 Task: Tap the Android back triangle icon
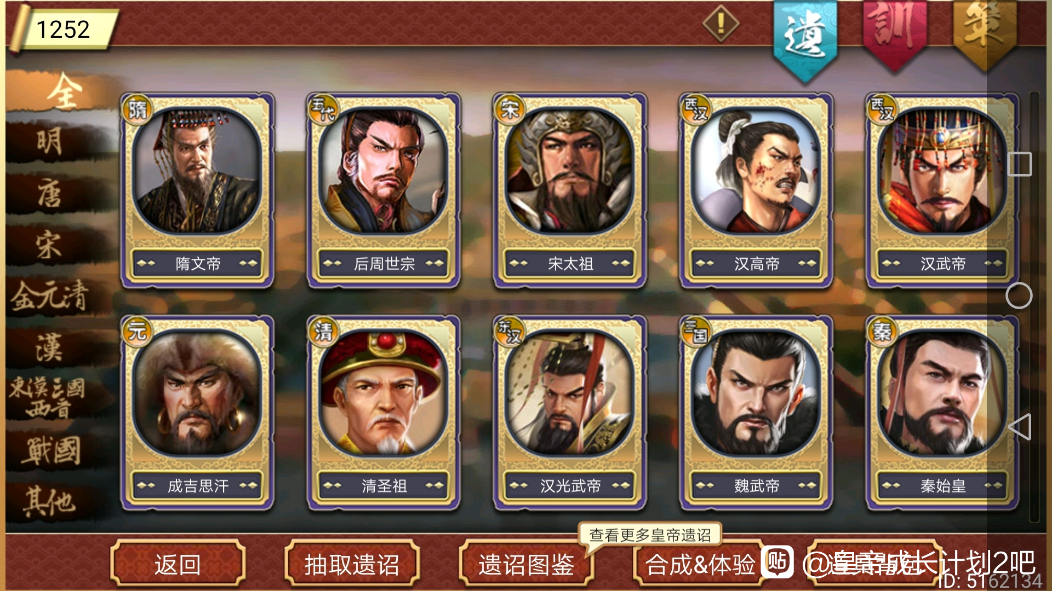tap(1020, 427)
